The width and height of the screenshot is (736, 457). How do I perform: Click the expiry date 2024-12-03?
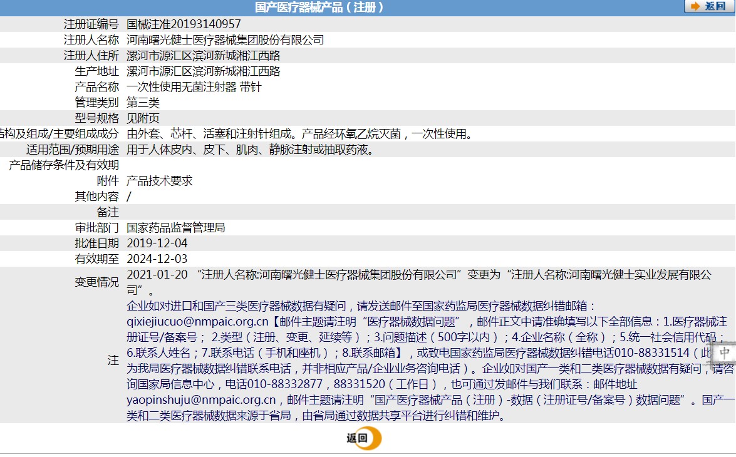[157, 259]
